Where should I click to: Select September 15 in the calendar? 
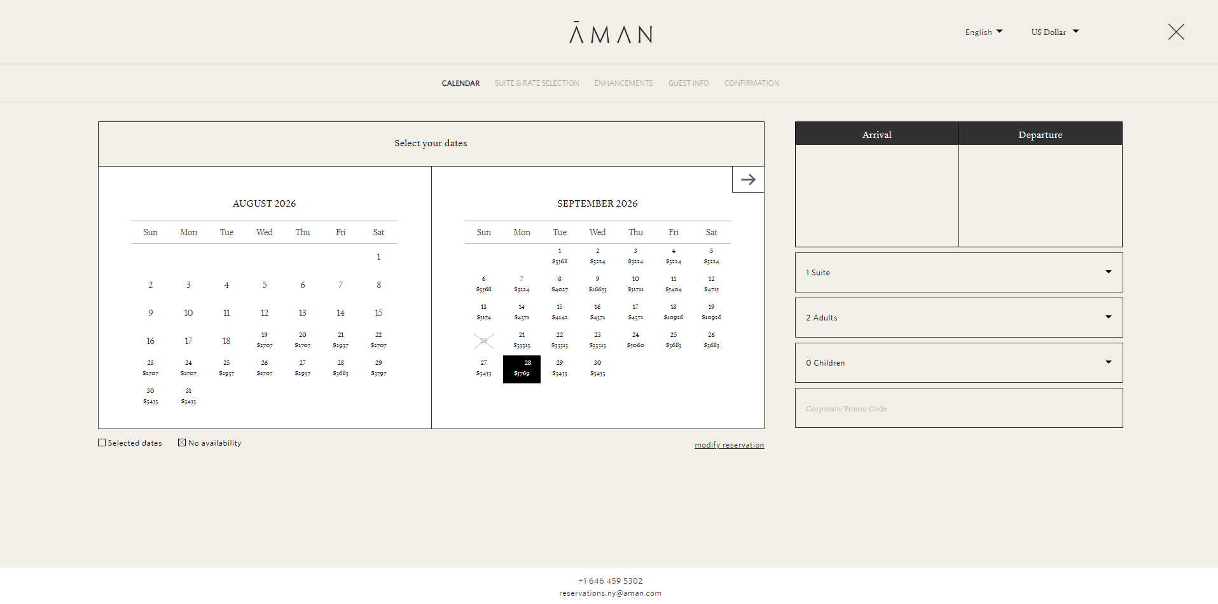click(x=560, y=312)
